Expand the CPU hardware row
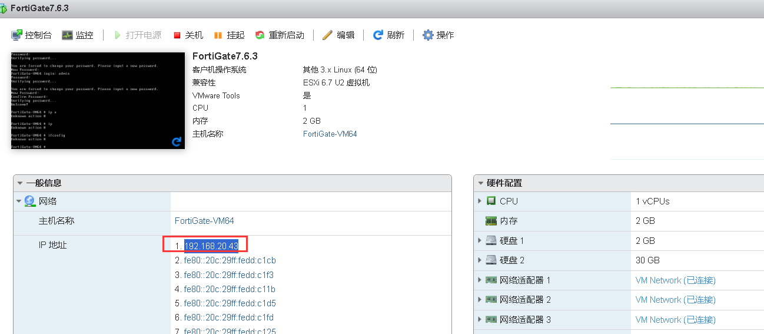 [x=480, y=201]
